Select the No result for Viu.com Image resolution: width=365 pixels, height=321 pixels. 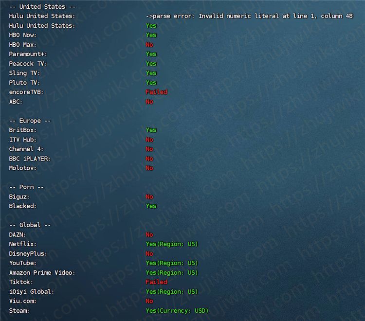click(x=149, y=301)
